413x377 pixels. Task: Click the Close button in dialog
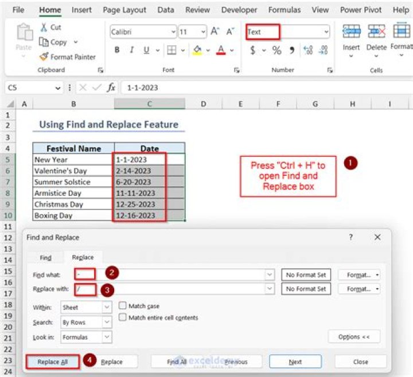(x=361, y=362)
